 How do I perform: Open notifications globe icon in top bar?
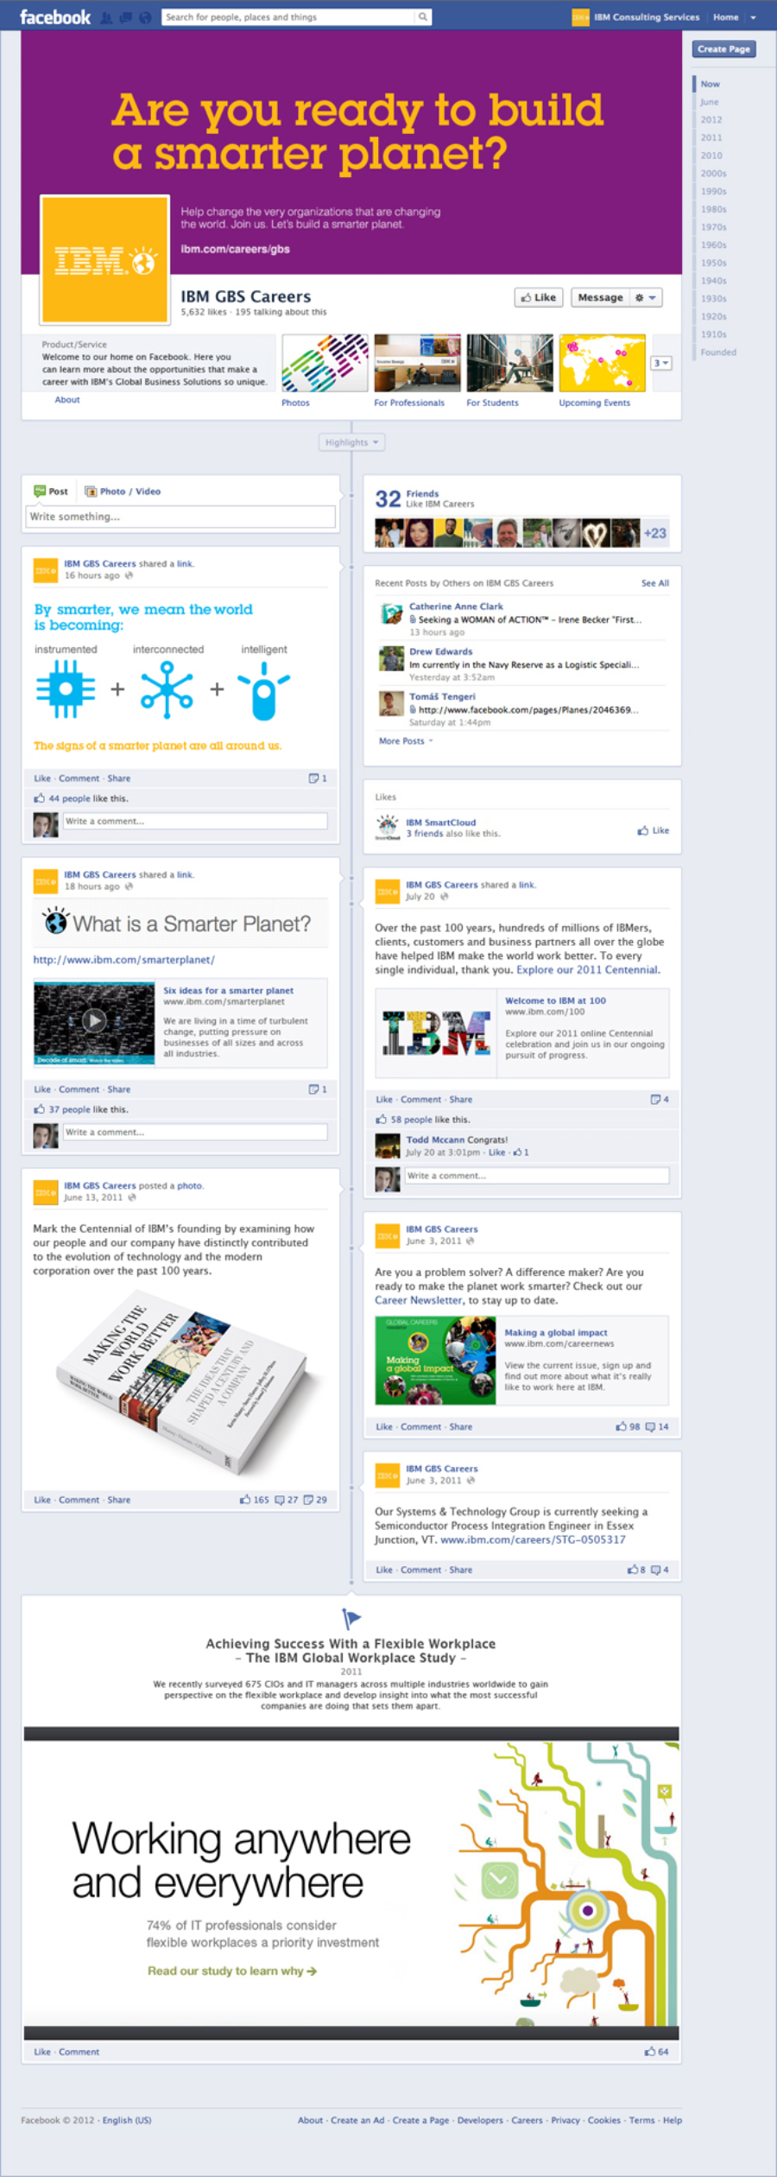[145, 17]
